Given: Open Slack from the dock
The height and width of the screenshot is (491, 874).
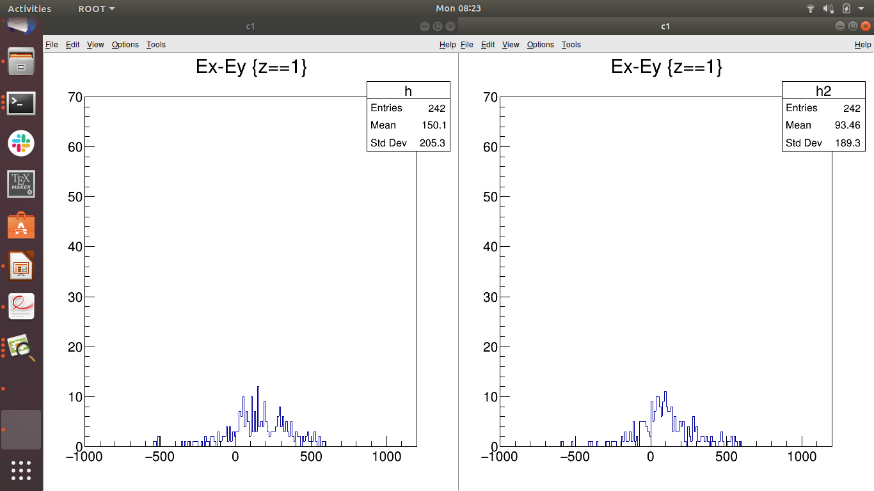Looking at the screenshot, I should (x=21, y=143).
